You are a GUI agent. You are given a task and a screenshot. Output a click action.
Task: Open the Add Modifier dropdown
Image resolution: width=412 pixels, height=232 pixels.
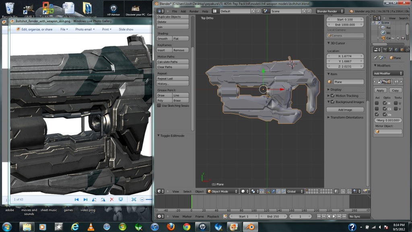(x=388, y=73)
